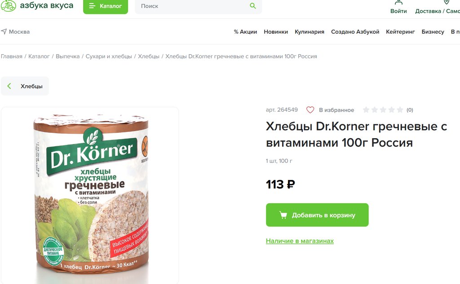The width and height of the screenshot is (460, 284).
Task: Select Создано Азбукой in navigation
Action: [355, 32]
